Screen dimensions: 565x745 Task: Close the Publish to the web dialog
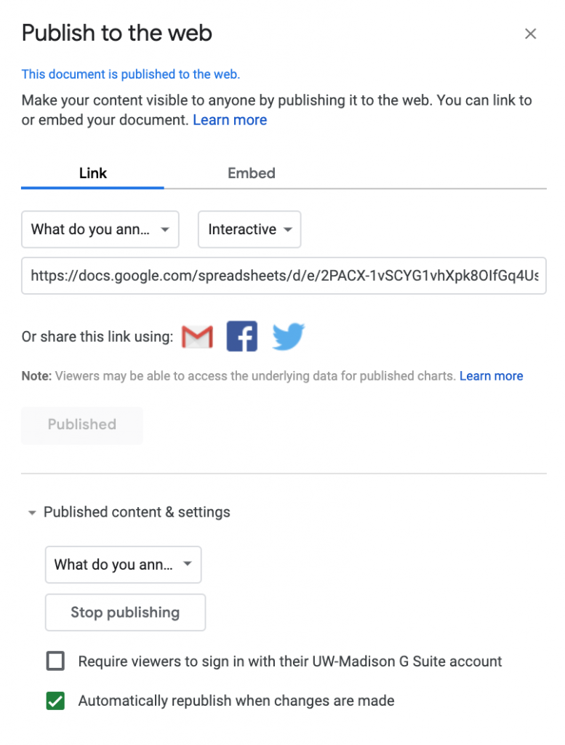point(531,33)
